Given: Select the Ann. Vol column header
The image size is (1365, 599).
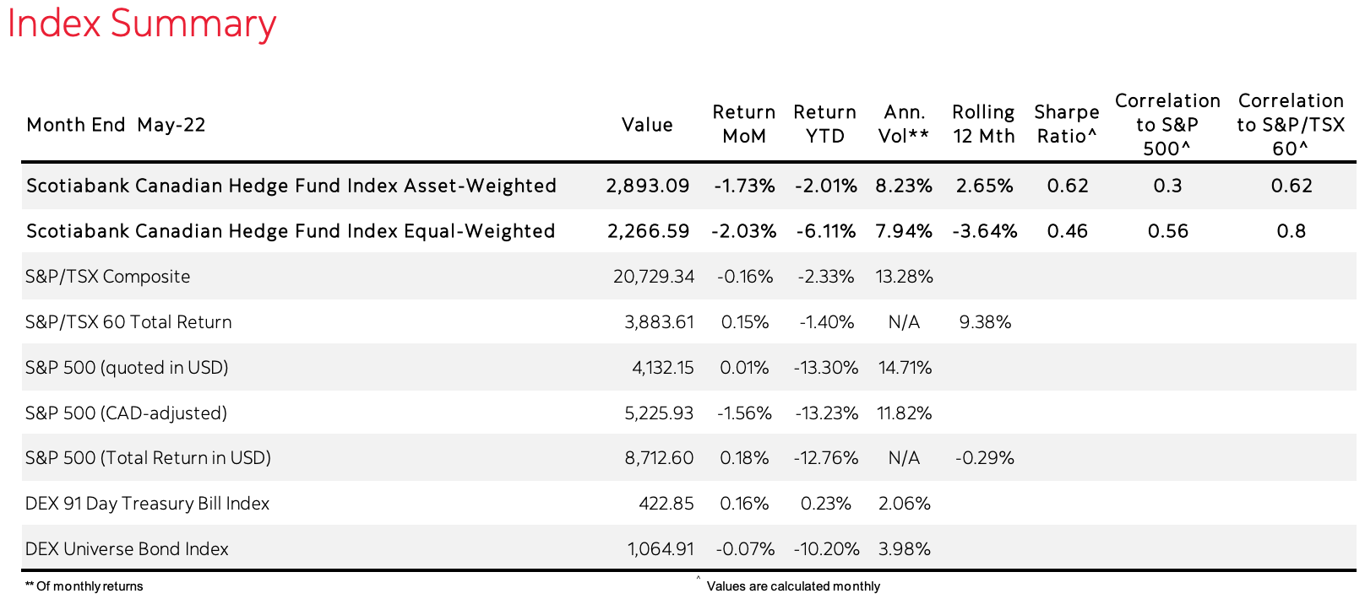Looking at the screenshot, I should point(904,124).
